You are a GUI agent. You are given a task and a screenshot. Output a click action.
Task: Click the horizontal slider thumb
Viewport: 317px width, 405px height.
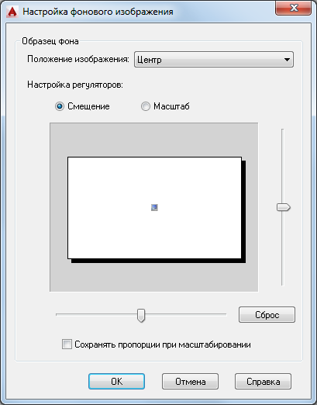click(x=141, y=315)
